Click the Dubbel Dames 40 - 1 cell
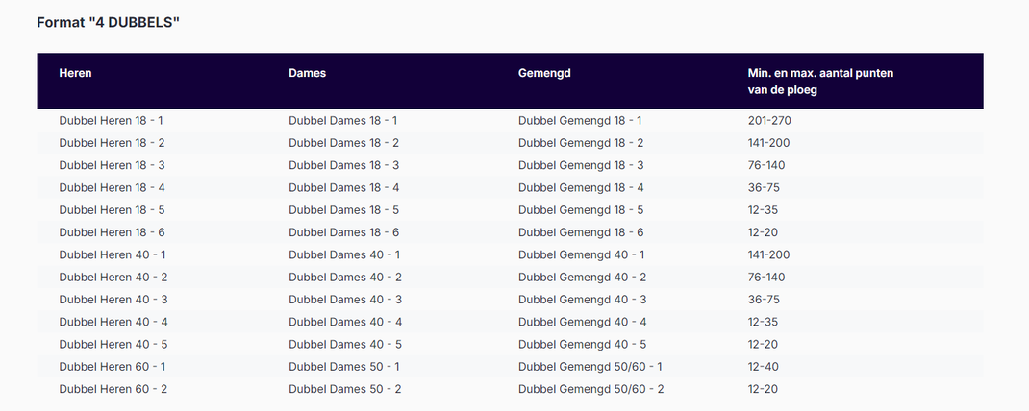The width and height of the screenshot is (1029, 411). pyautogui.click(x=344, y=255)
